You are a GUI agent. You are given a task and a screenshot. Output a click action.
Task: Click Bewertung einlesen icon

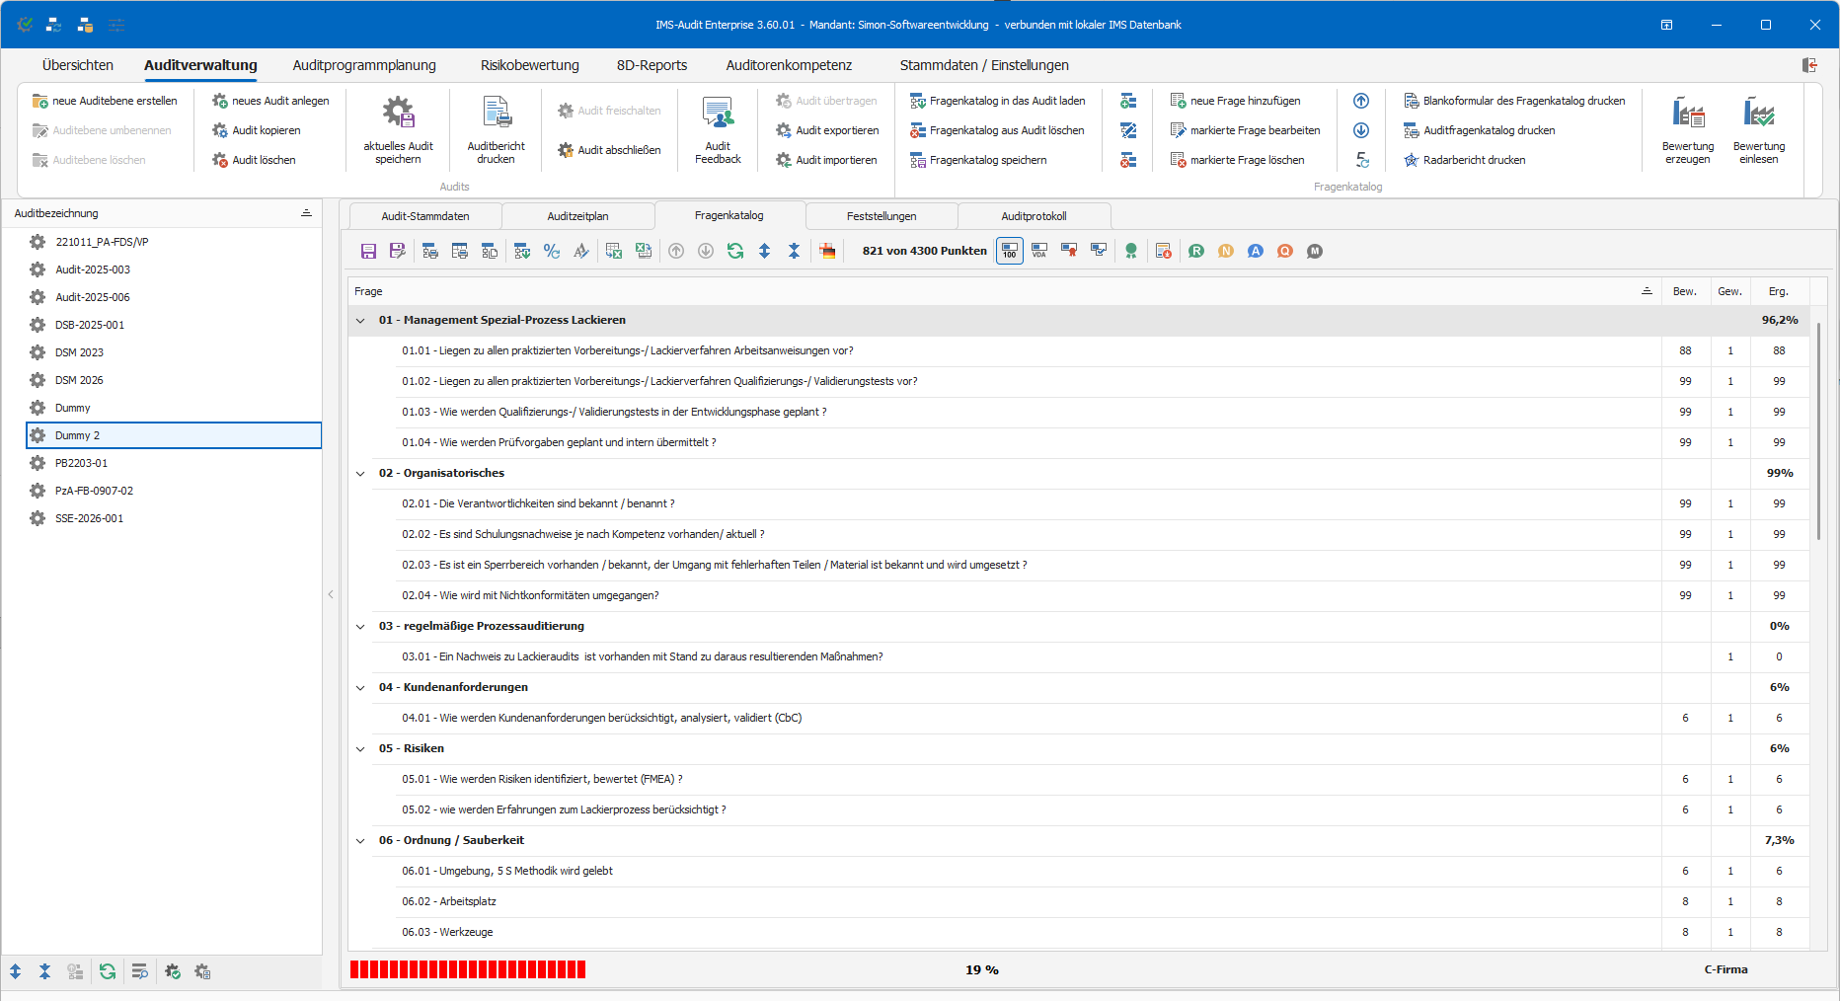click(x=1758, y=129)
